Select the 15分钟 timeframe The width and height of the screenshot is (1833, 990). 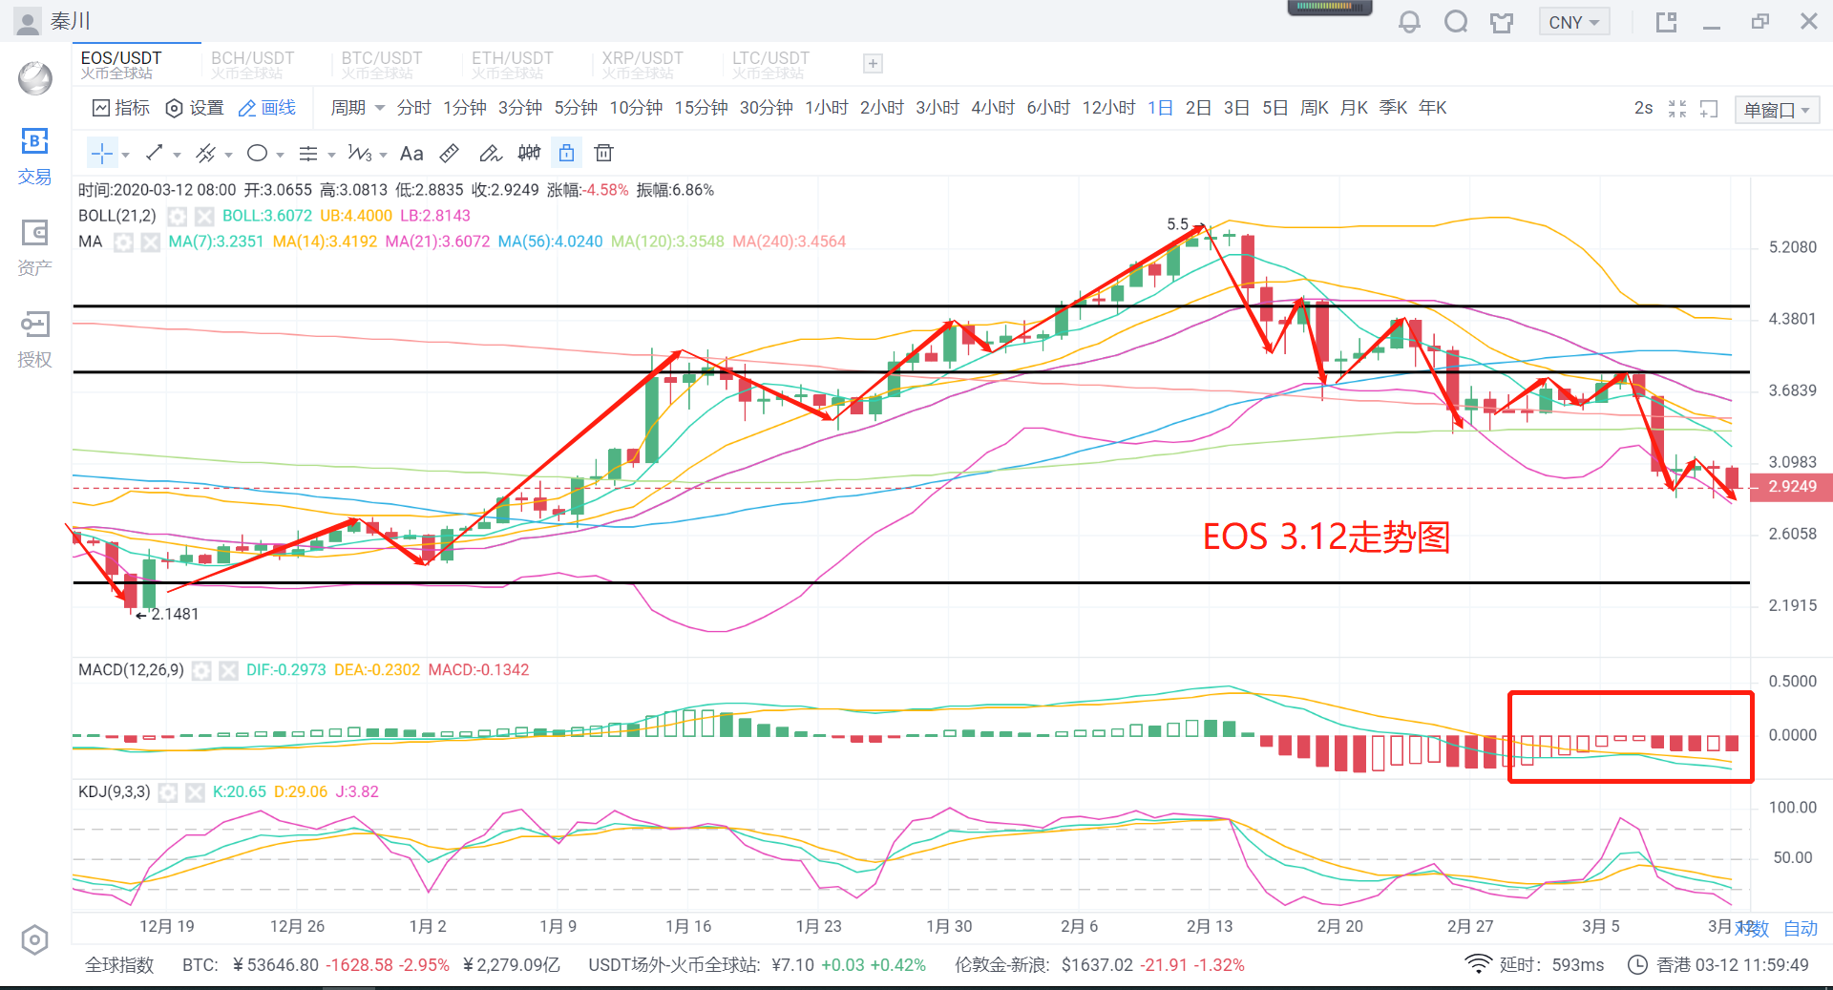(701, 108)
